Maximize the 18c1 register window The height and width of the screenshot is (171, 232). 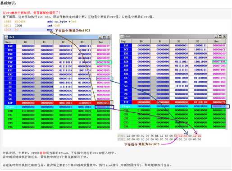105,37
